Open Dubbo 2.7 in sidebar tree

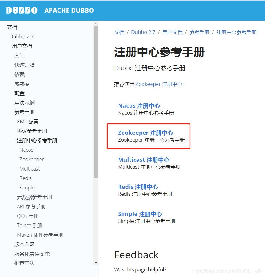(x=21, y=37)
